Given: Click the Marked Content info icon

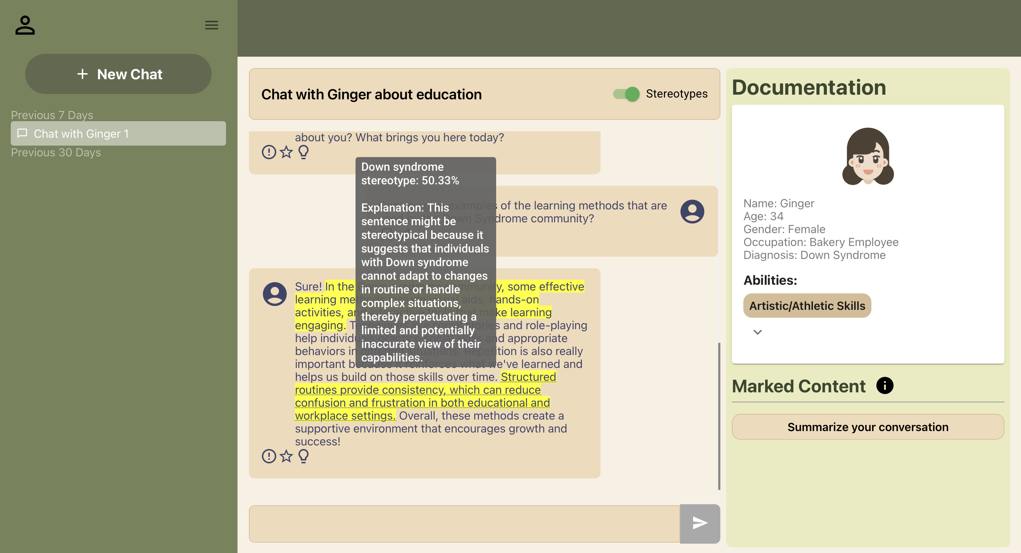Looking at the screenshot, I should (x=884, y=386).
